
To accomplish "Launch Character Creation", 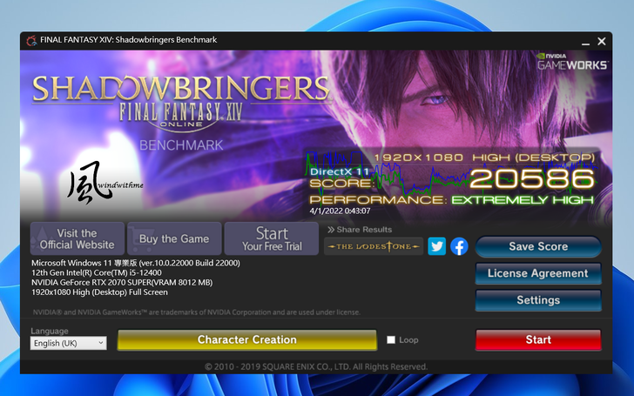I will tap(247, 339).
